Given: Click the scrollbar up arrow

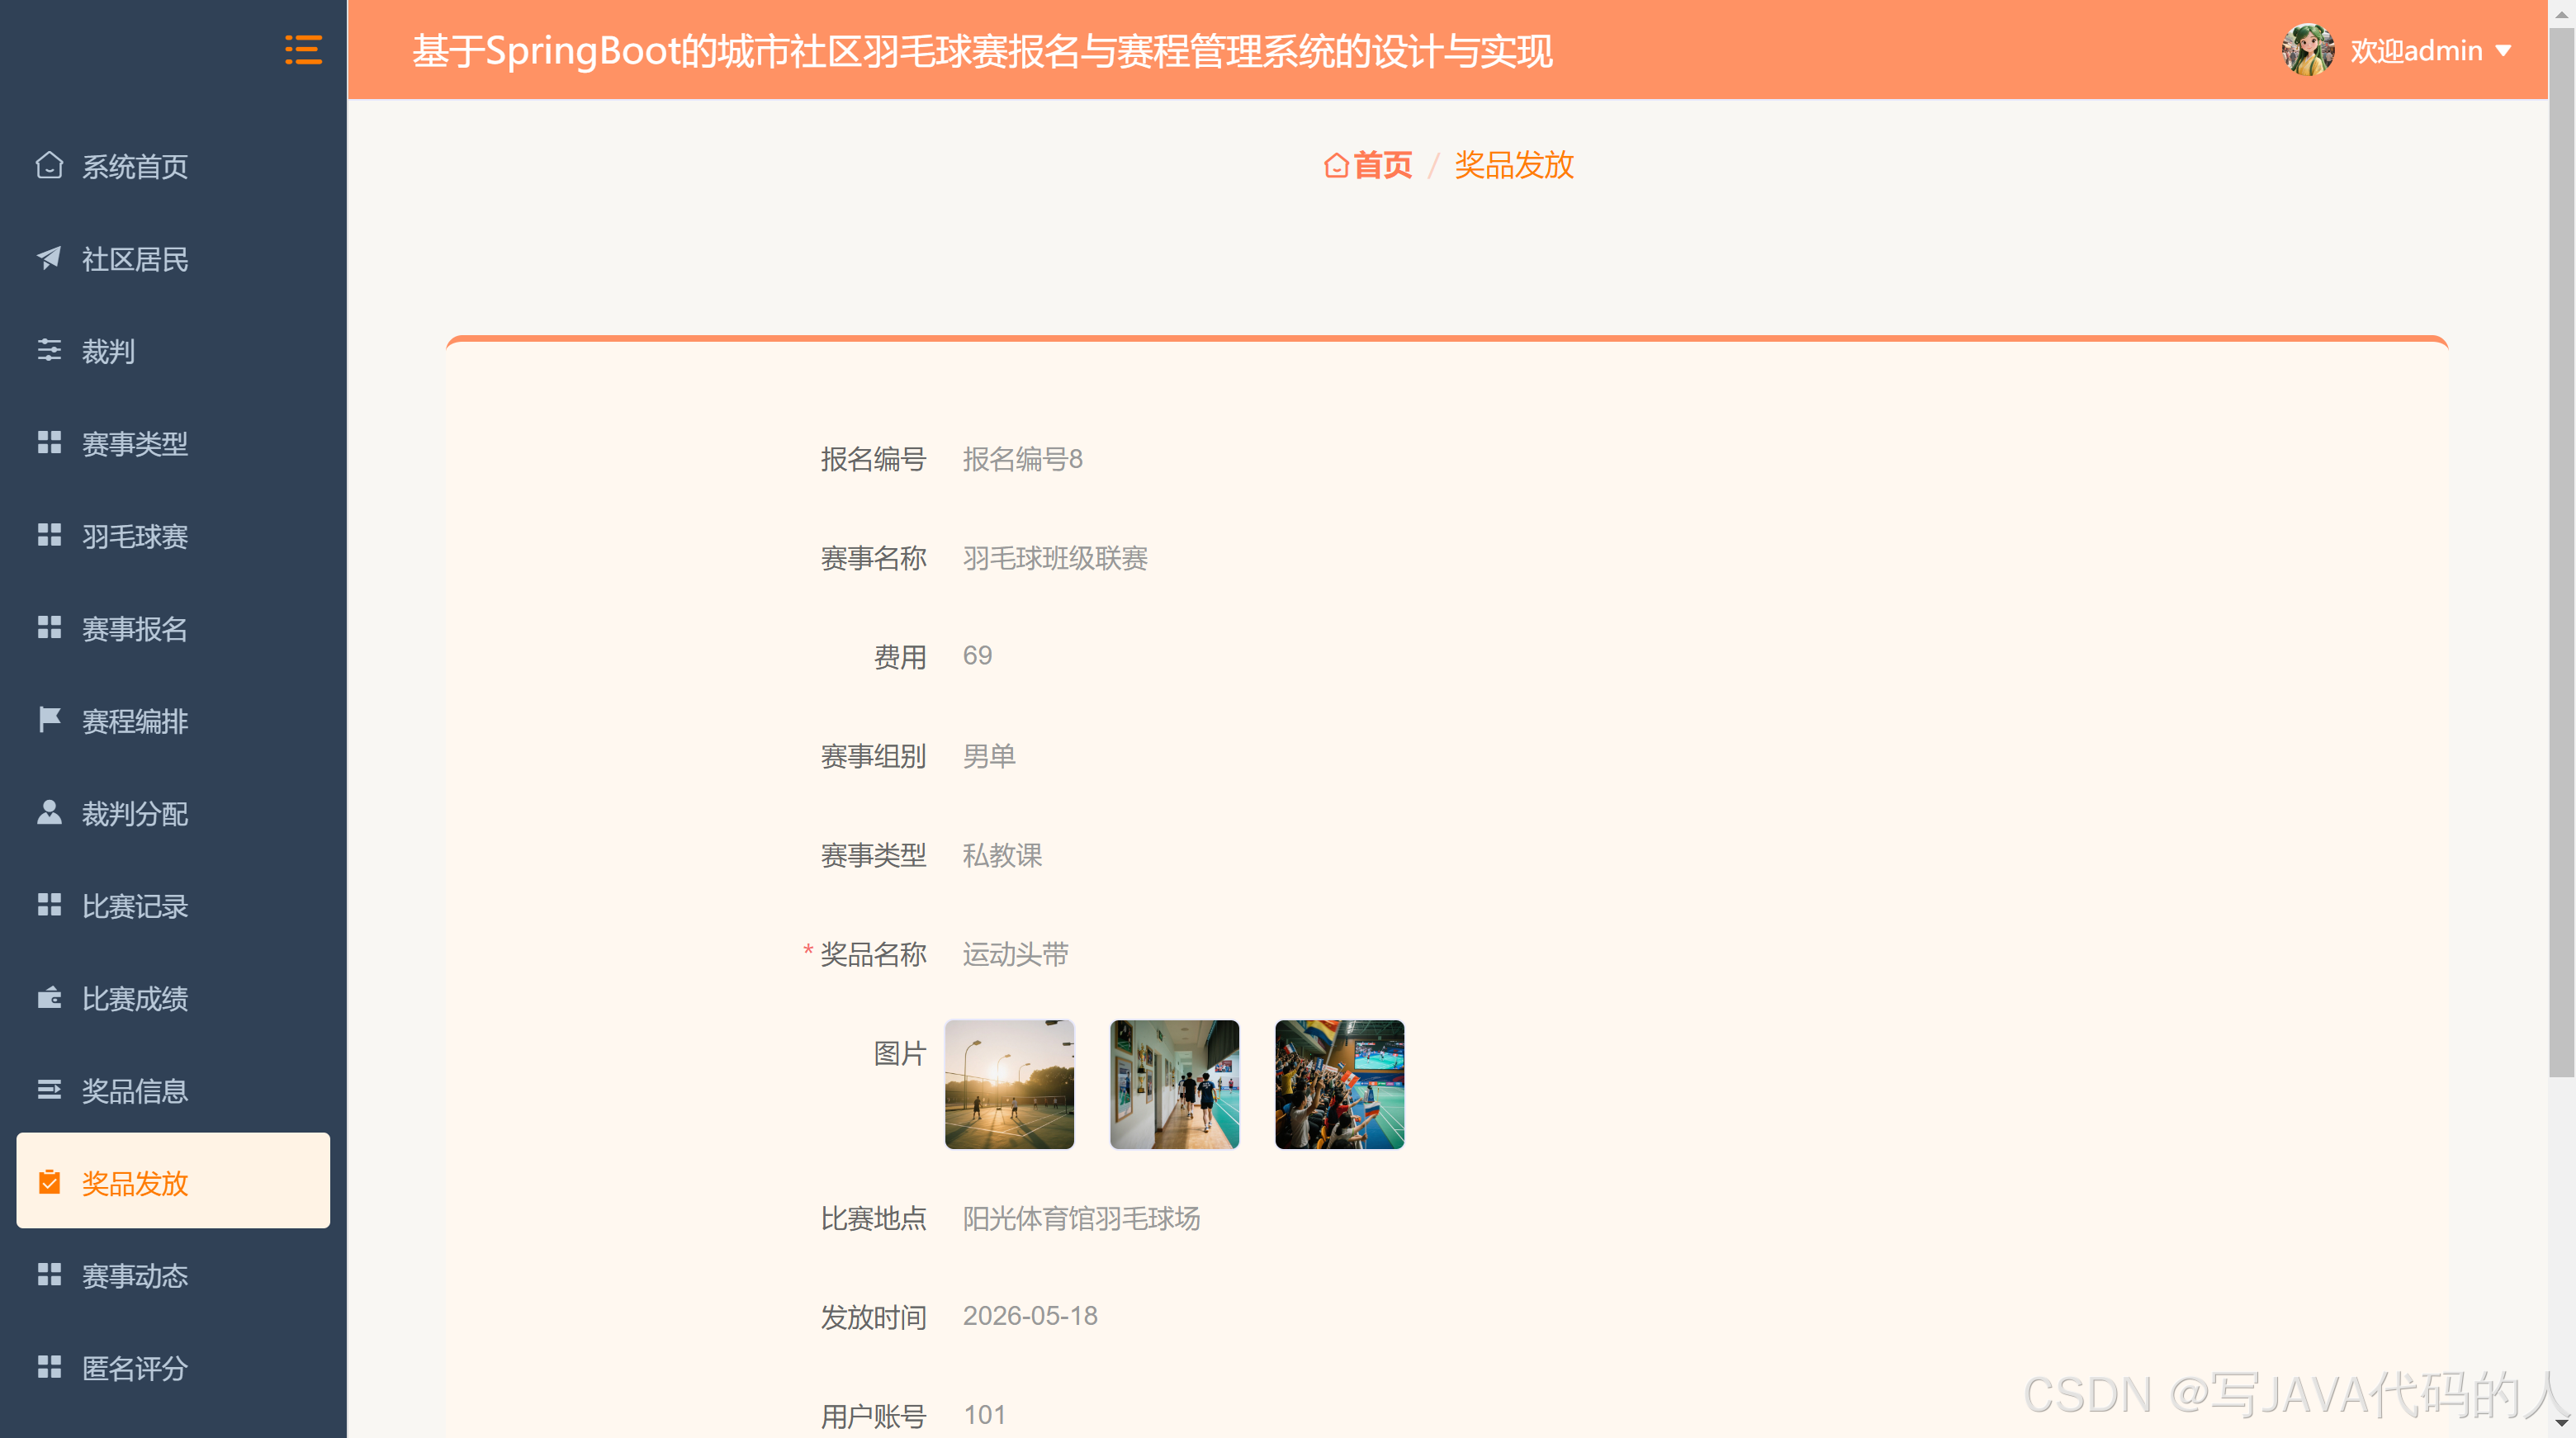Looking at the screenshot, I should [x=2561, y=13].
